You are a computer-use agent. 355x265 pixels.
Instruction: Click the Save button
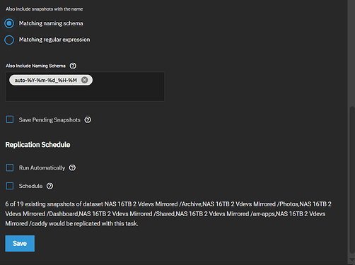[20, 243]
